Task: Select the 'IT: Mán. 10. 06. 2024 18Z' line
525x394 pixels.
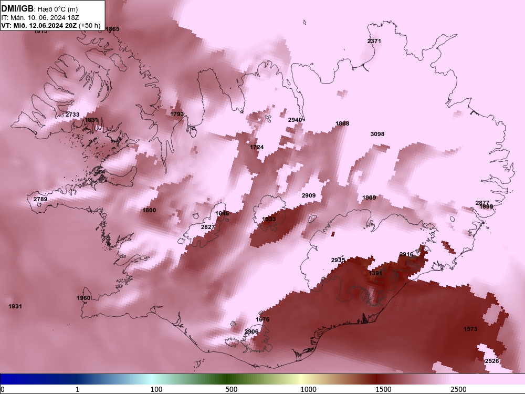Action: (x=40, y=18)
